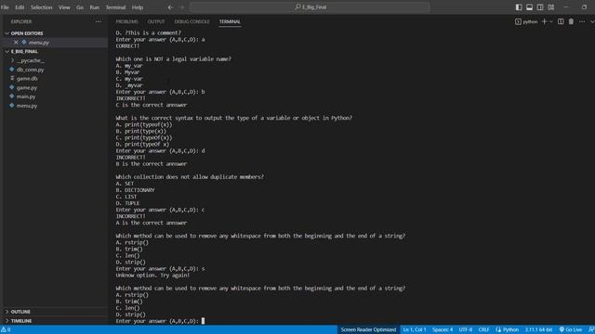Click the menu.py Python file icon in Open Editors
Screen dimensions: 595x334
pos(24,43)
